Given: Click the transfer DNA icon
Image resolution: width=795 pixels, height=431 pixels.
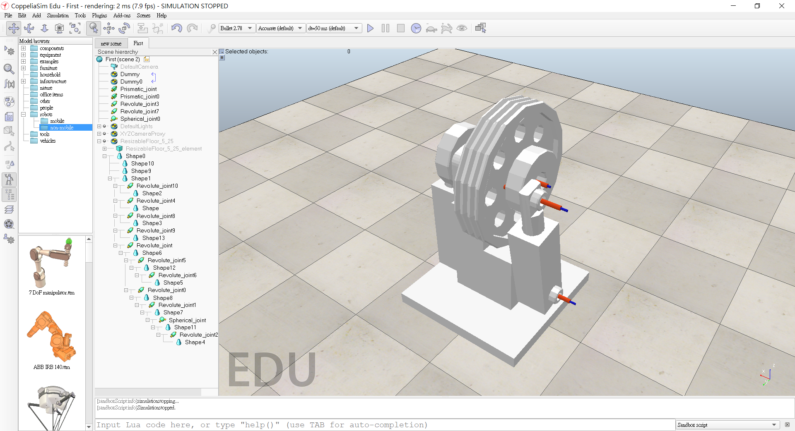Looking at the screenshot, I should coord(158,28).
